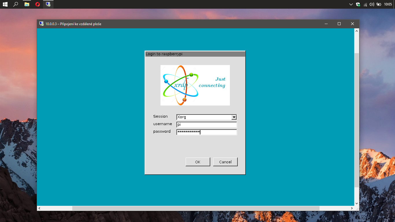Click the horizontal scrollbar right arrow
395x222 pixels.
pyautogui.click(x=352, y=208)
